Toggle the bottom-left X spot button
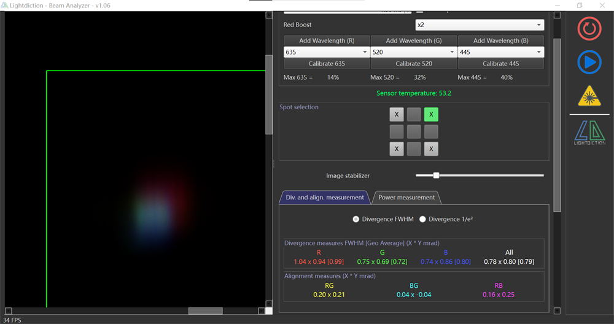614x324 pixels. pos(397,149)
